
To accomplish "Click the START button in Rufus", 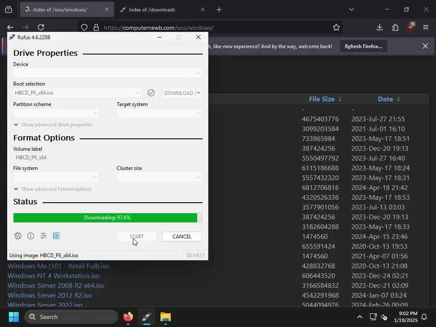I will pyautogui.click(x=137, y=236).
